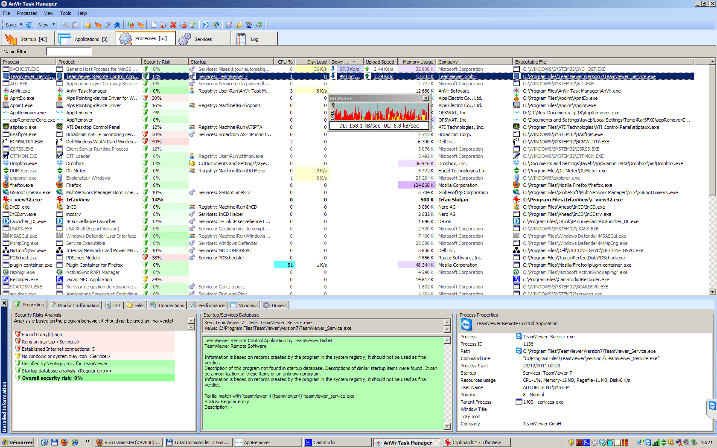This screenshot has height=448, width=717.
Task: Click process list scrollbar down arrow
Action: [x=712, y=292]
